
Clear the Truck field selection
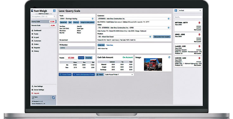[92, 19]
